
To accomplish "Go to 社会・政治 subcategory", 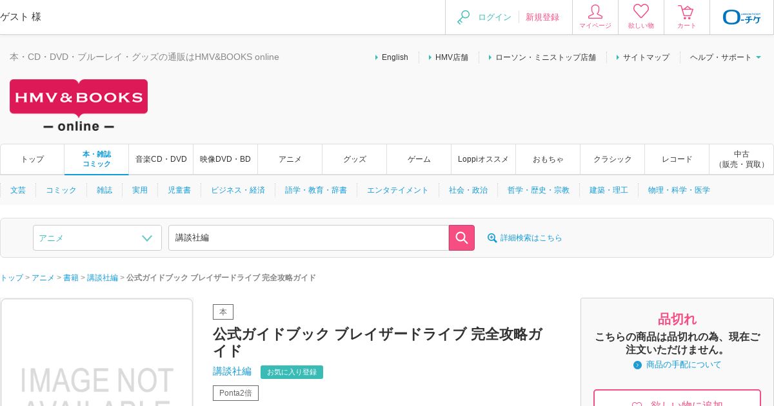I will pyautogui.click(x=468, y=190).
